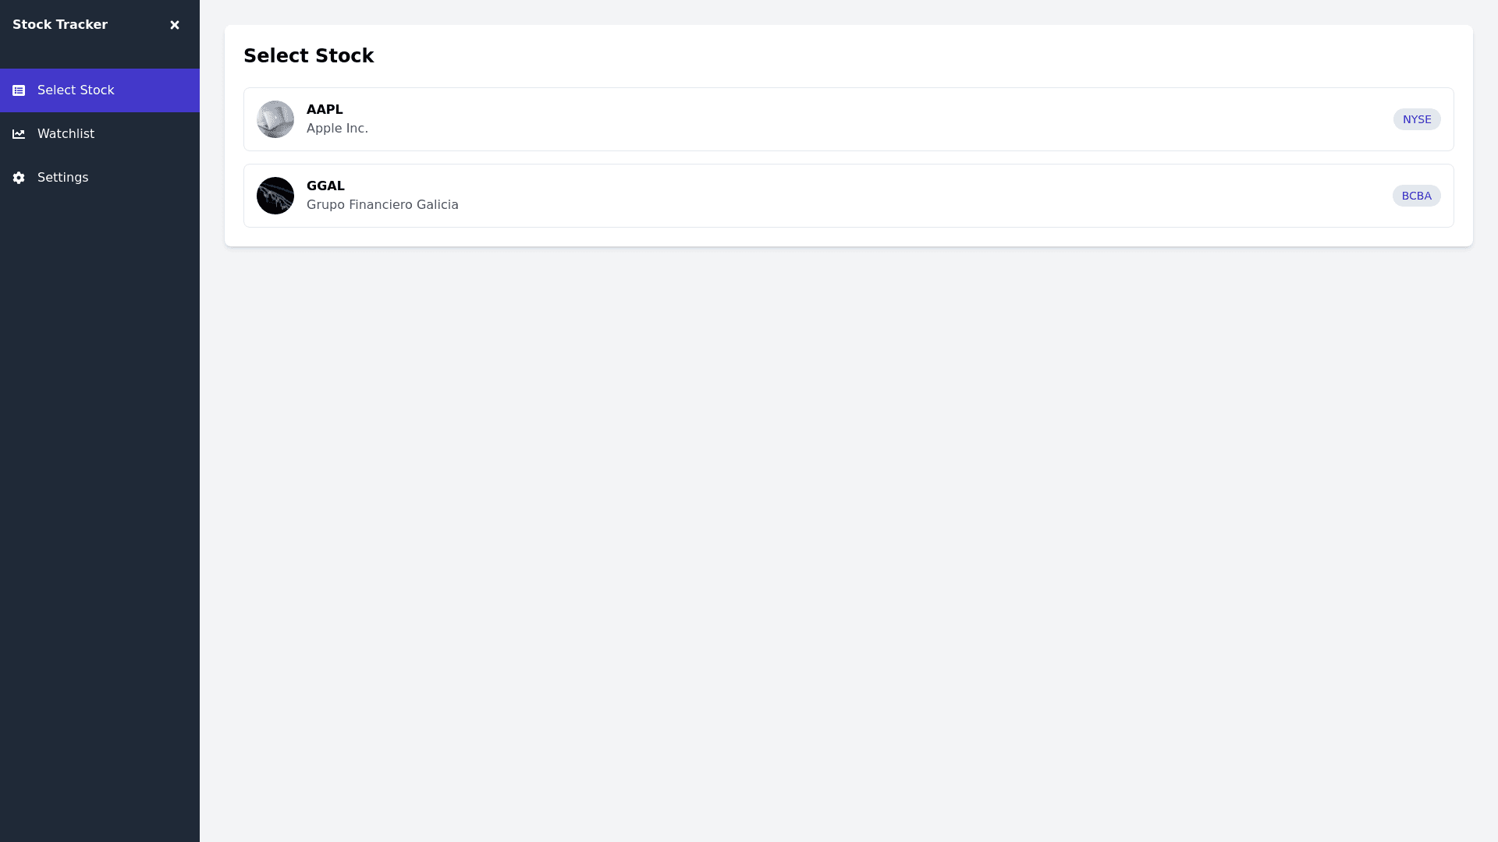Click the Select Stock list icon
Screen dimensions: 1498x842
19,90
